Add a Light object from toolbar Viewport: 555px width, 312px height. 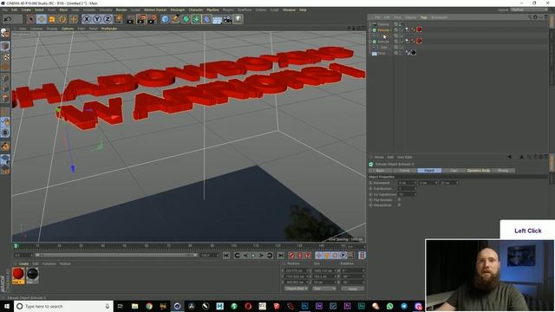click(x=238, y=19)
